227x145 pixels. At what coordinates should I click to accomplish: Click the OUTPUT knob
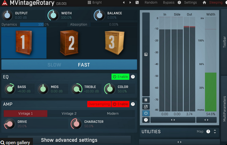(x=7, y=15)
